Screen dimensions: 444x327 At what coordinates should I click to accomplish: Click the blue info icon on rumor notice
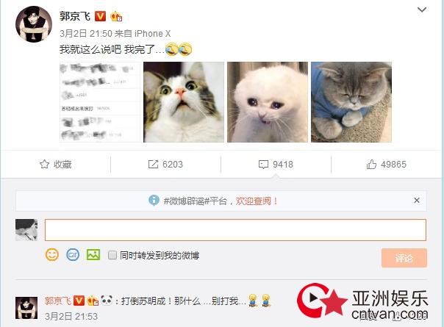tap(154, 200)
